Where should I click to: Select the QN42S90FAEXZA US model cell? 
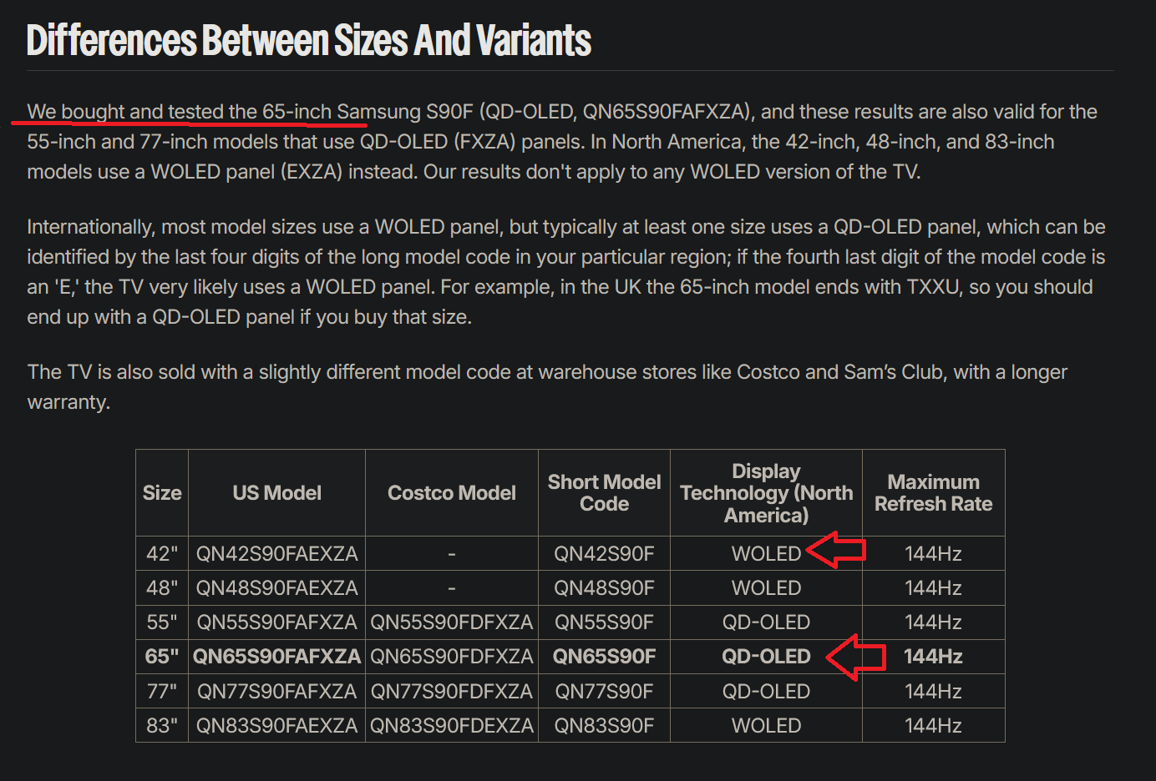pos(276,554)
